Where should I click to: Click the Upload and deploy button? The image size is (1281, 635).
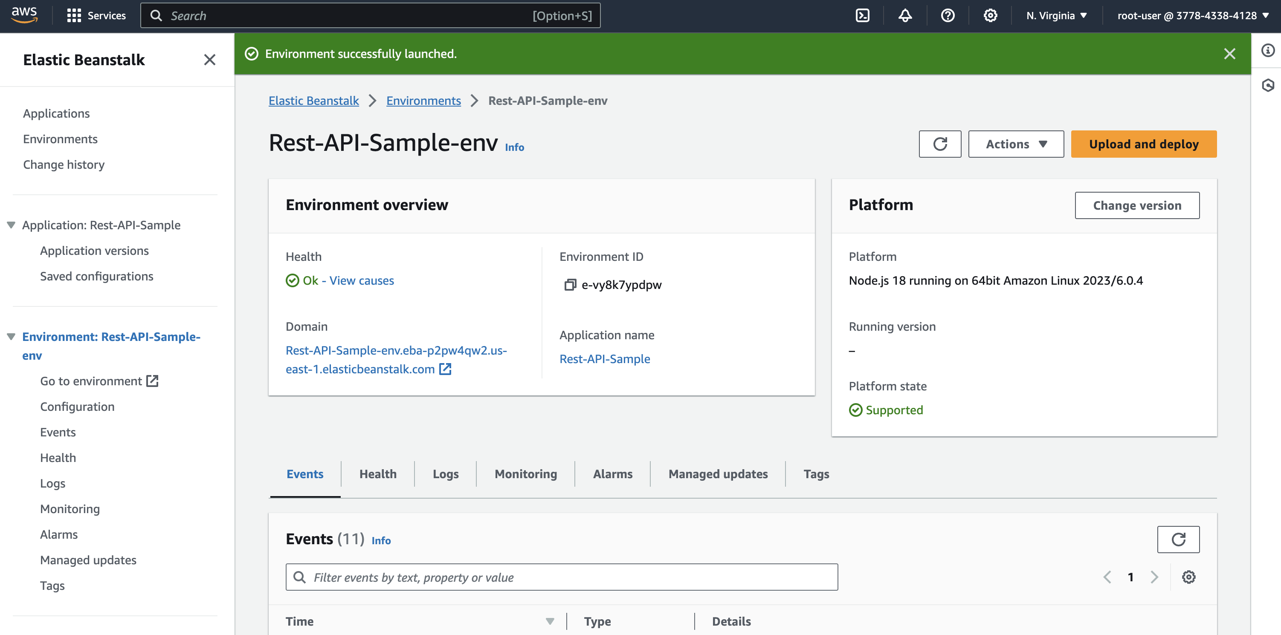[1143, 144]
